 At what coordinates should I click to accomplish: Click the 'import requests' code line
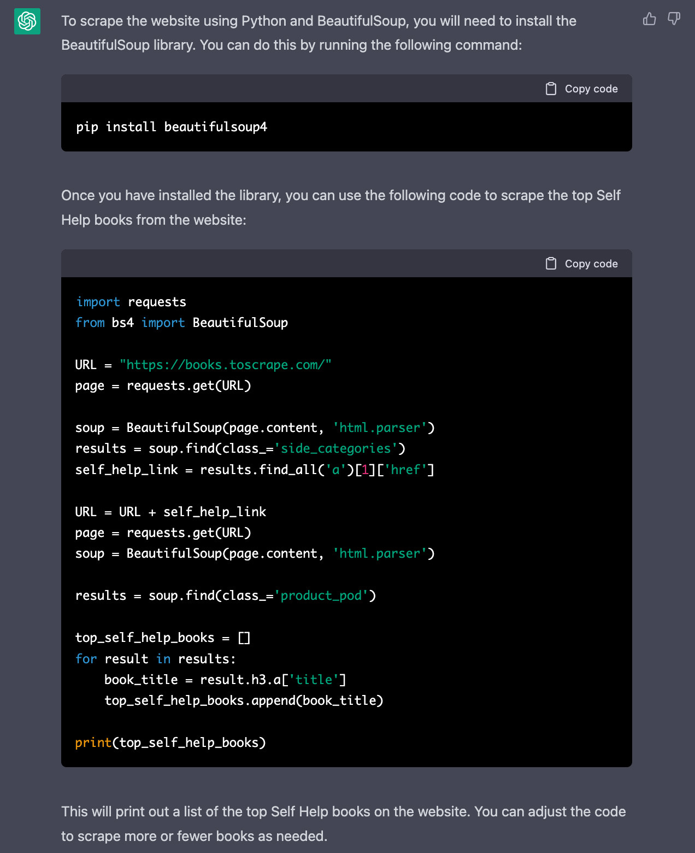pos(131,302)
